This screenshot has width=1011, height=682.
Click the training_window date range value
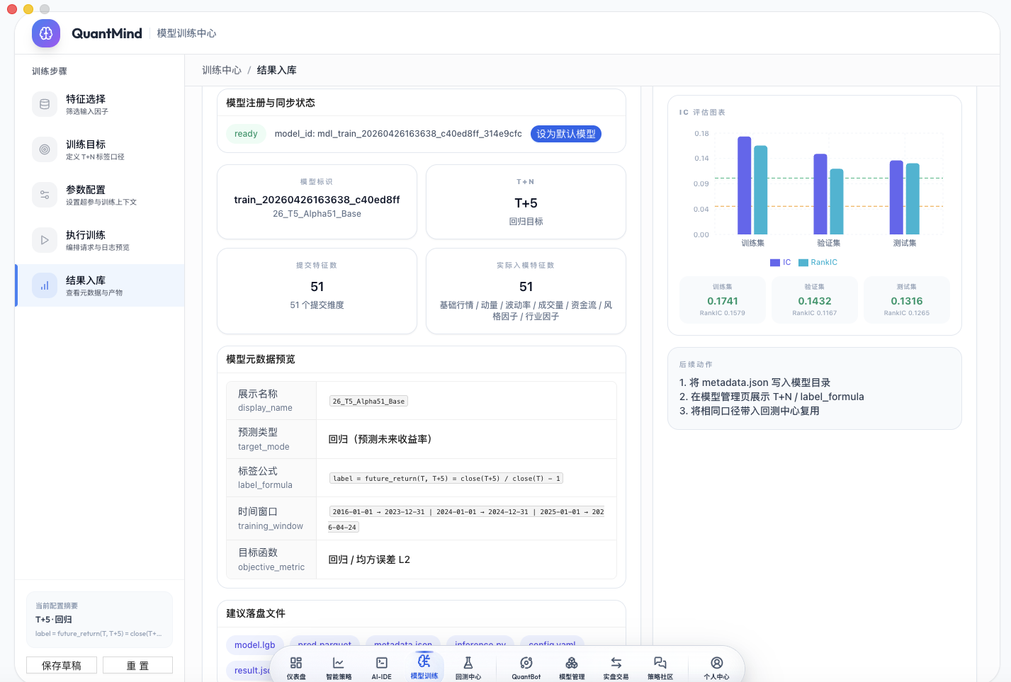point(466,519)
